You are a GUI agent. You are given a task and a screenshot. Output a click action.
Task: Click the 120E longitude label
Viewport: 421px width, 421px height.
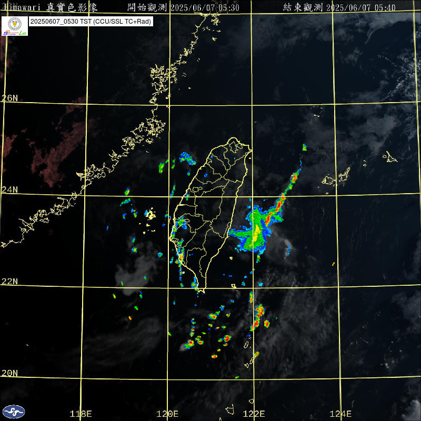167,414
